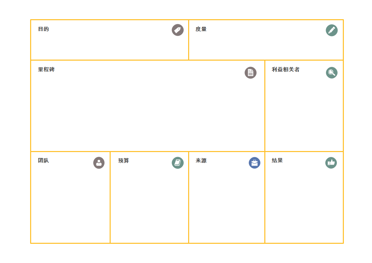Select the 来源 heading text

(201, 161)
